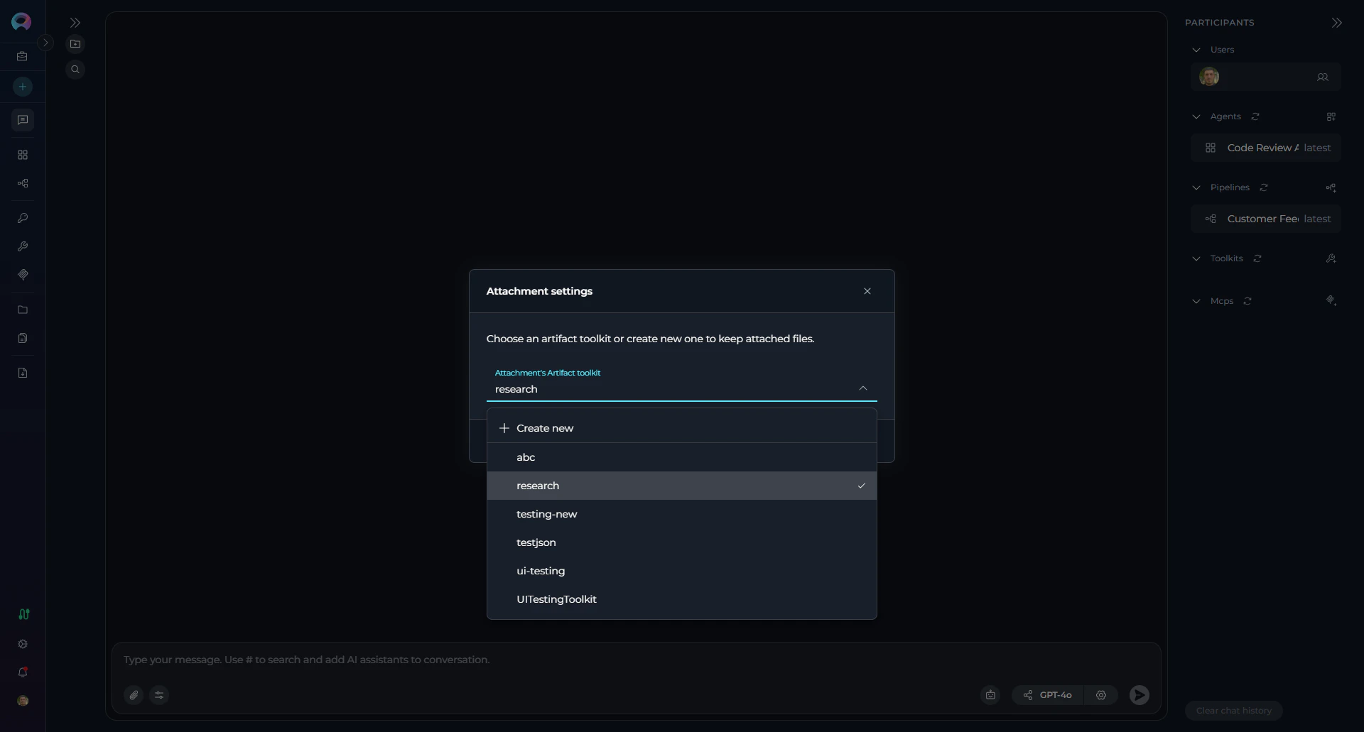Viewport: 1364px width, 732px height.
Task: Open the notifications bell
Action: [x=22, y=672]
